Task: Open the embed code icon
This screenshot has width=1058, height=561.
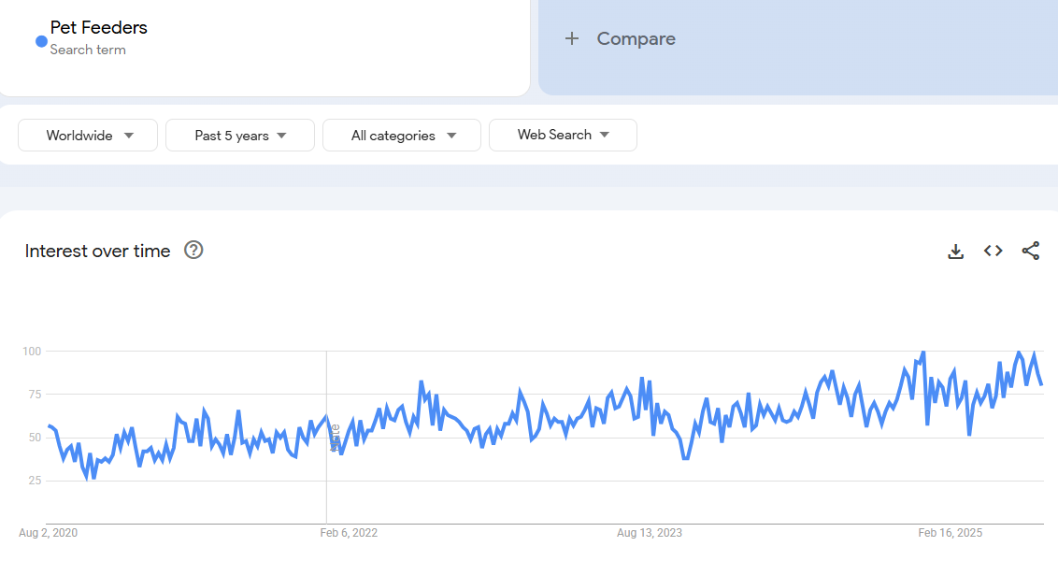Action: [x=993, y=251]
